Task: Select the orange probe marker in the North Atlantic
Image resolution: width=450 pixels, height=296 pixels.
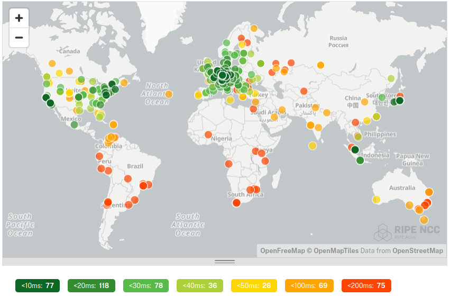Action: coord(168,94)
